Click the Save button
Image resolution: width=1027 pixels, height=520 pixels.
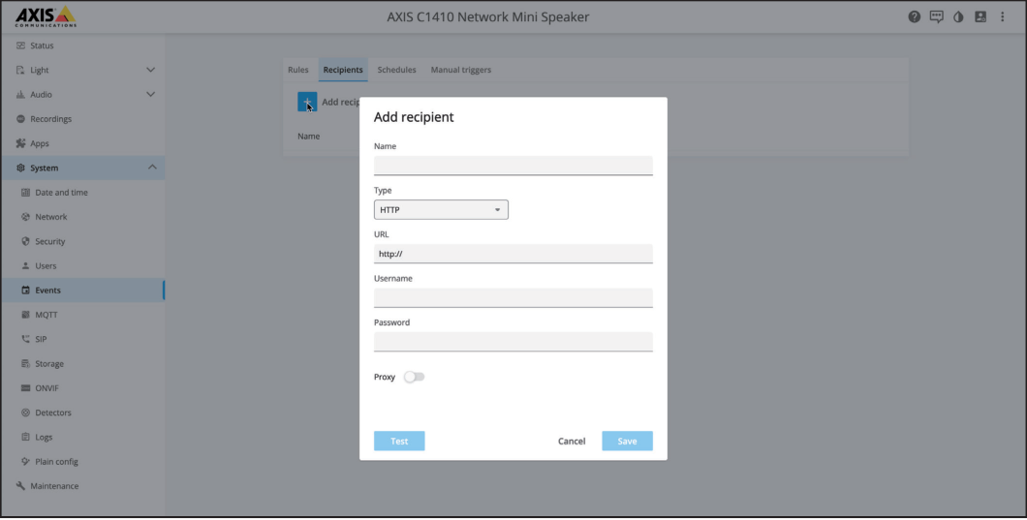click(x=628, y=442)
